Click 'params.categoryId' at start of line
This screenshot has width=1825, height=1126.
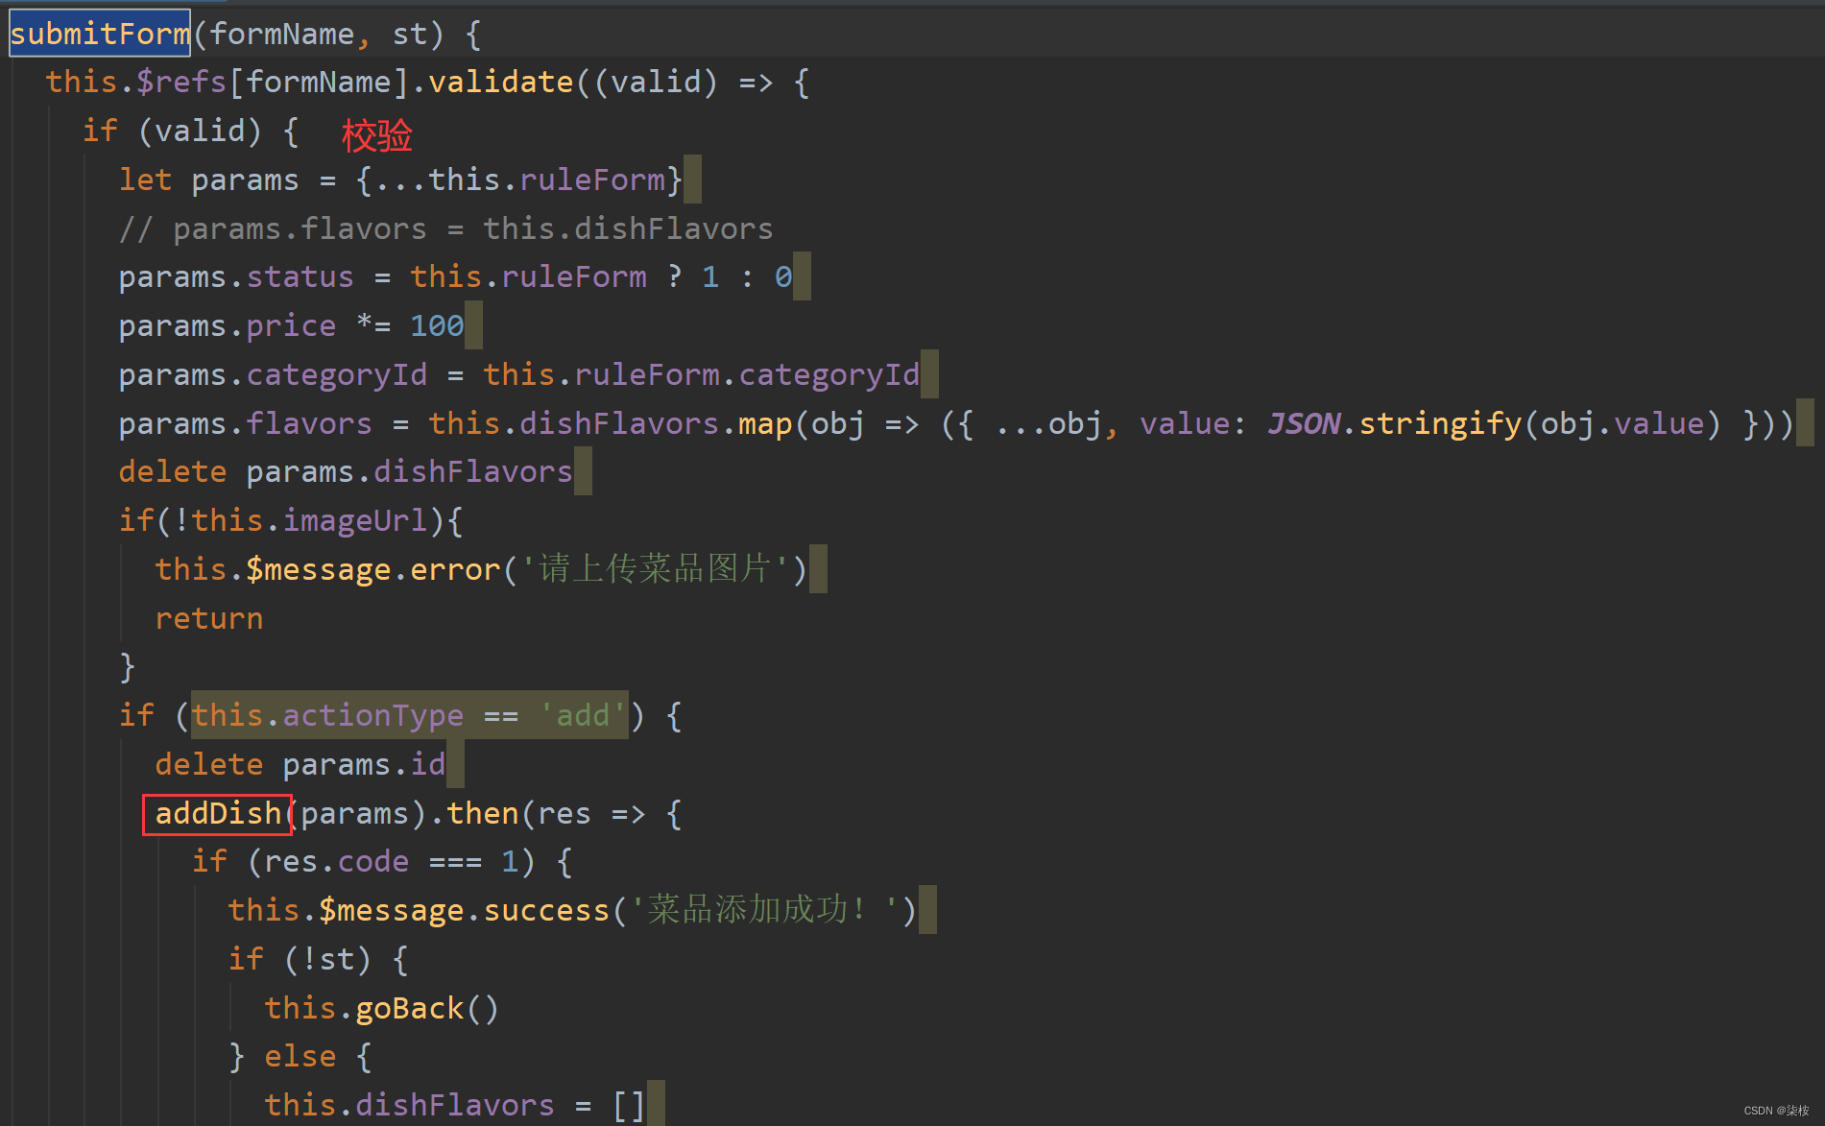pos(273,374)
